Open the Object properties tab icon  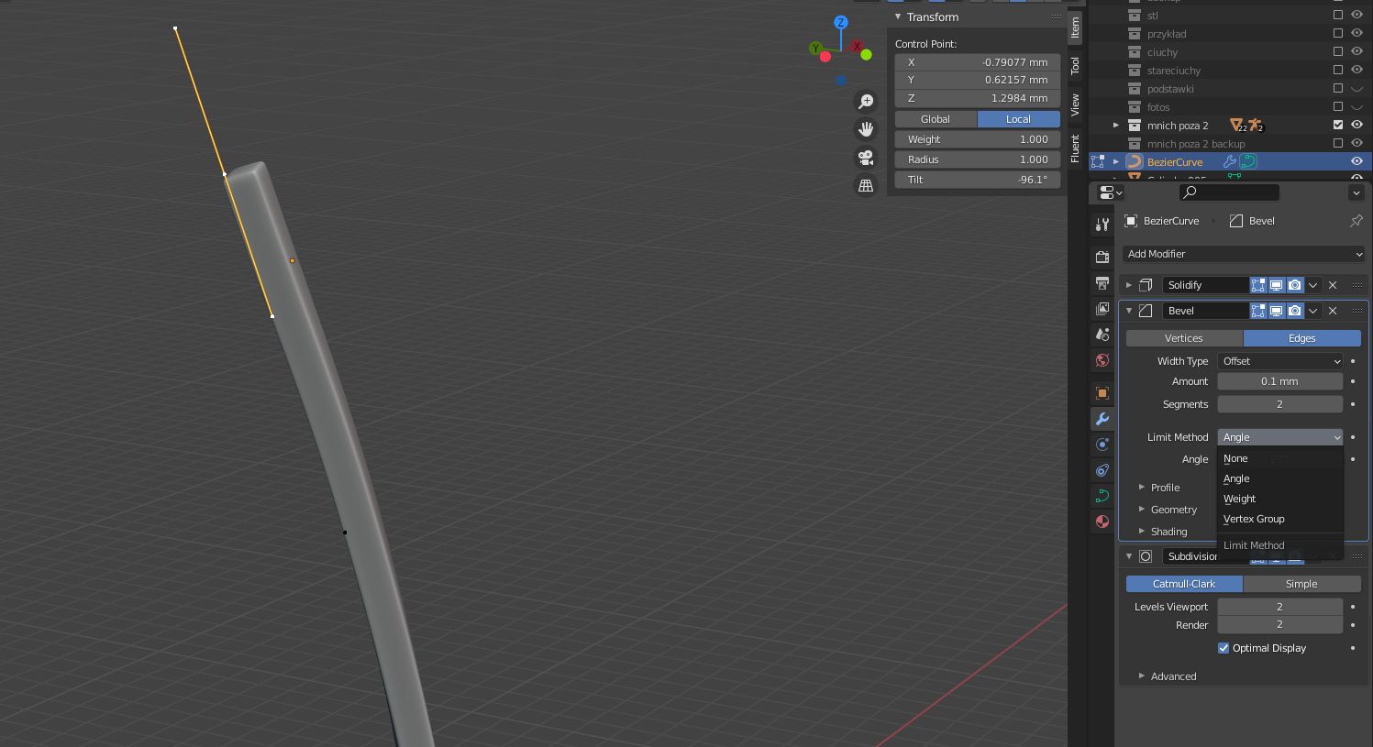pyautogui.click(x=1102, y=393)
